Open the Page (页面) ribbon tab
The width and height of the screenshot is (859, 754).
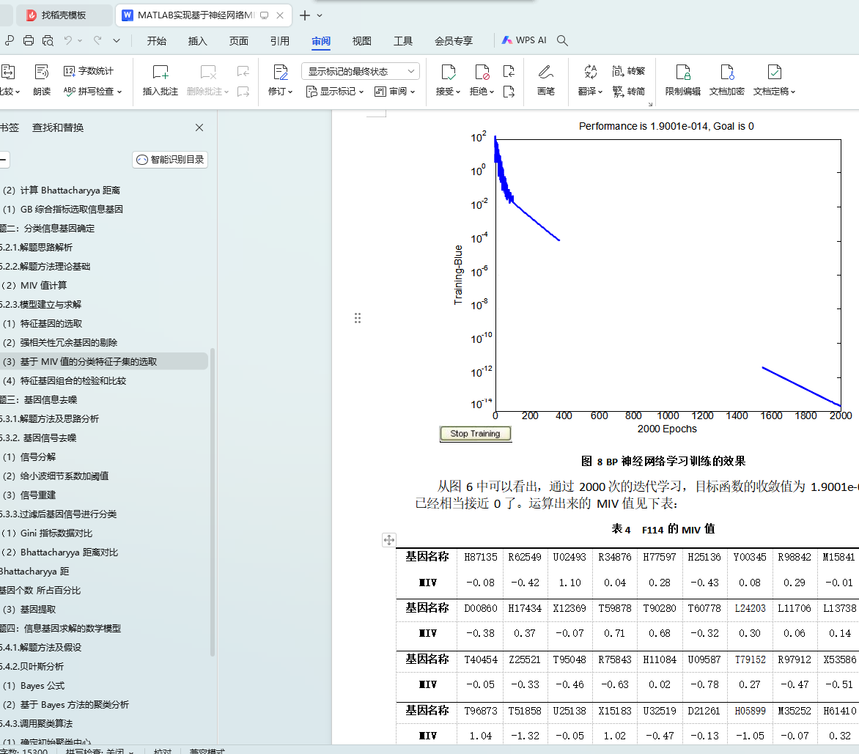point(238,41)
